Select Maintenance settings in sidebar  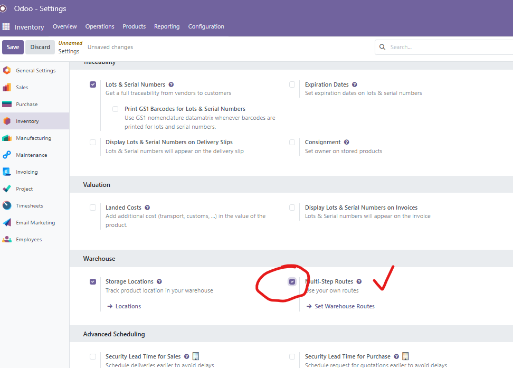31,155
